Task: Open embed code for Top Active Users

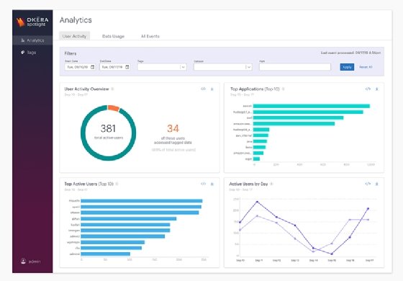Action: pos(203,184)
